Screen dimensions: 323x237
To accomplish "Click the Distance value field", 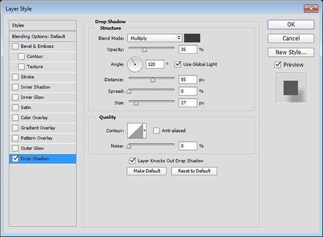I will point(188,80).
